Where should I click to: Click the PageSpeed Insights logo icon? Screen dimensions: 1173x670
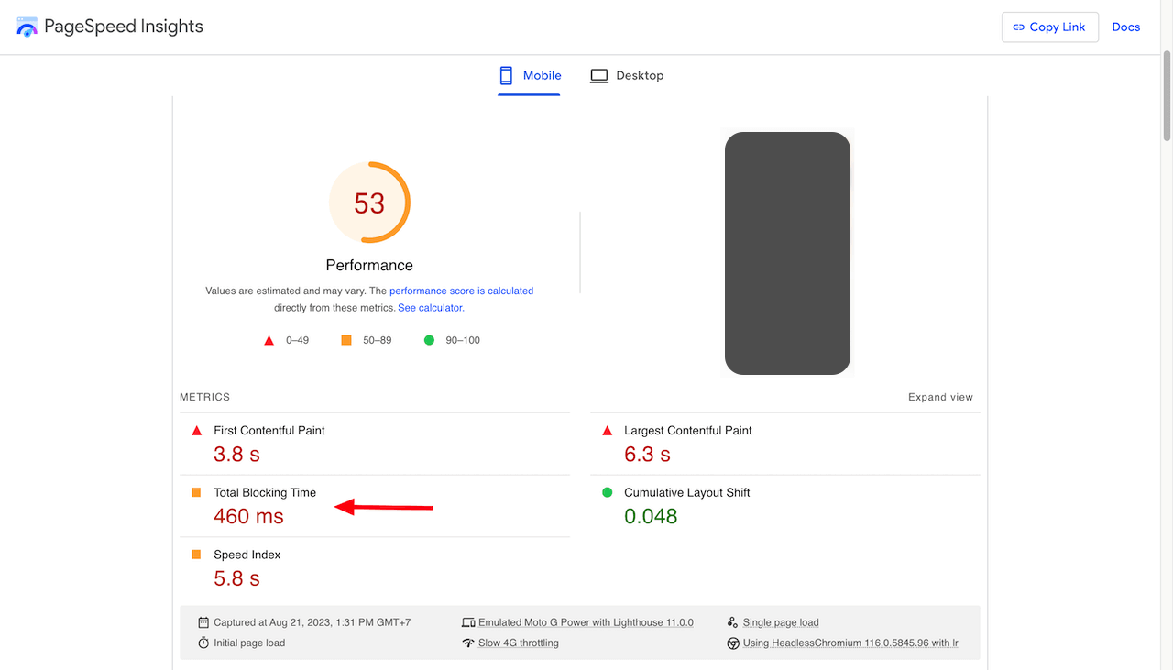coord(27,27)
